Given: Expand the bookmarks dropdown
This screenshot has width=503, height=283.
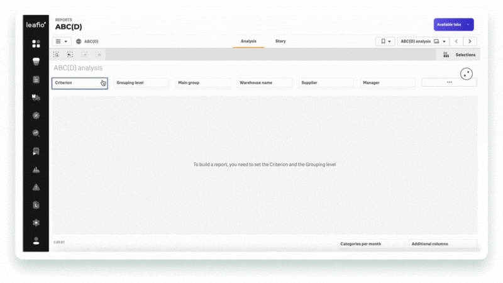Looking at the screenshot, I should pyautogui.click(x=385, y=42).
